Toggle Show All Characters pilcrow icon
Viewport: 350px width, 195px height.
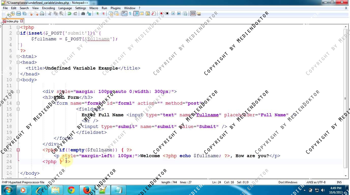pos(130,14)
